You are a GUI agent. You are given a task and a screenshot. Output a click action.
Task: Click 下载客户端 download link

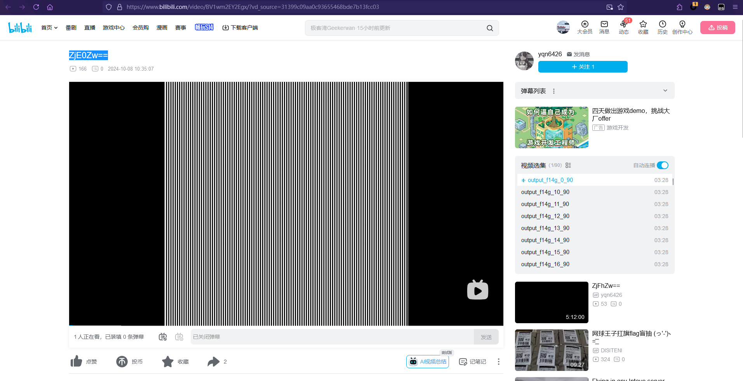tap(240, 28)
